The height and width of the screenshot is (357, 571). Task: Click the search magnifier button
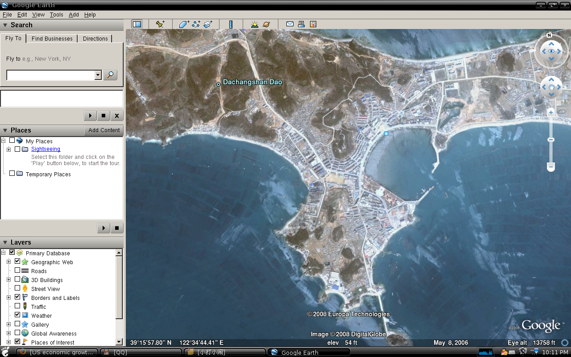coord(110,75)
